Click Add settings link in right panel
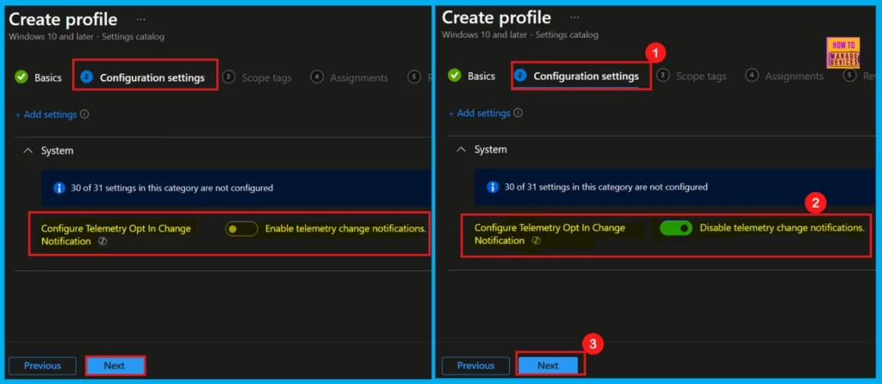The image size is (882, 384). click(x=479, y=113)
